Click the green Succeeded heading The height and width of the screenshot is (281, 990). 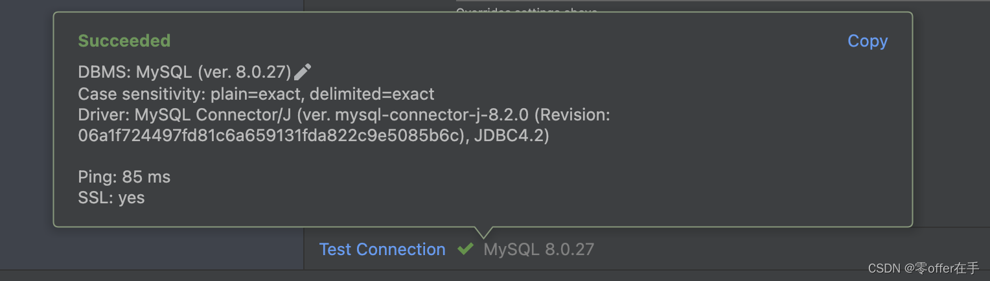[x=124, y=41]
